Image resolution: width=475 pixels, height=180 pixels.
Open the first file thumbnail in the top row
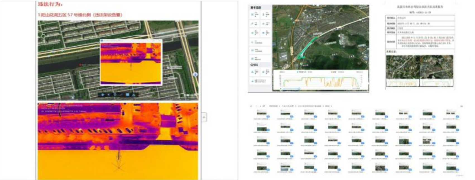(262, 114)
